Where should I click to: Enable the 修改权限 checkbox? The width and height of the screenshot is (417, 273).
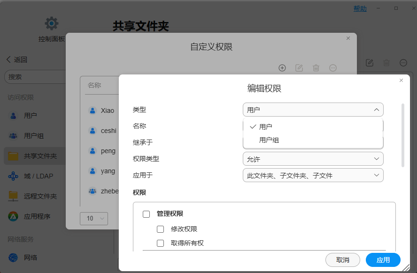click(x=161, y=229)
